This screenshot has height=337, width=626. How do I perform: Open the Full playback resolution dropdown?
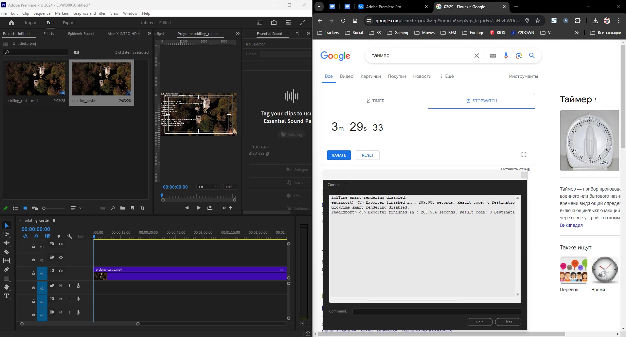click(230, 187)
